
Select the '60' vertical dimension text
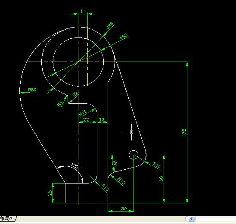(161, 179)
